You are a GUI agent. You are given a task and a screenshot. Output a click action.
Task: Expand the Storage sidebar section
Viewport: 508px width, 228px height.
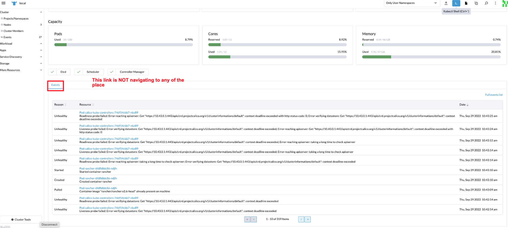tap(41, 64)
